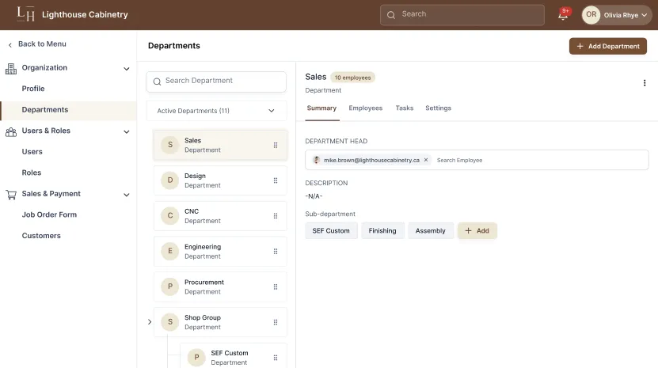The width and height of the screenshot is (658, 368).
Task: Switch to the Employees tab
Action: tap(365, 108)
